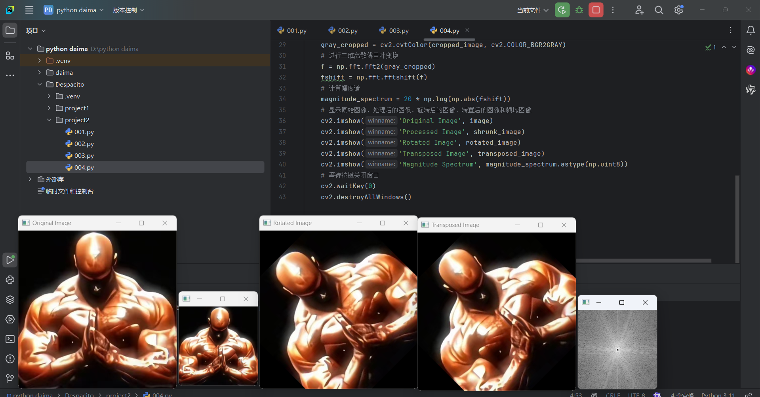Click line number 36 in gutter
Screen dimensions: 760x397
282,121
